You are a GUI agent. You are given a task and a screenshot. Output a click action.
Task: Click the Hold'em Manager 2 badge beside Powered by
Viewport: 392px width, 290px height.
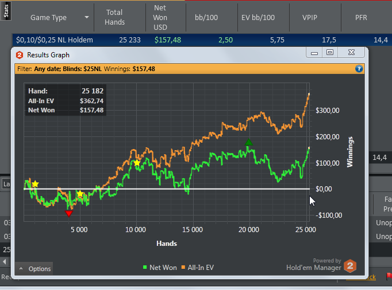point(350,266)
